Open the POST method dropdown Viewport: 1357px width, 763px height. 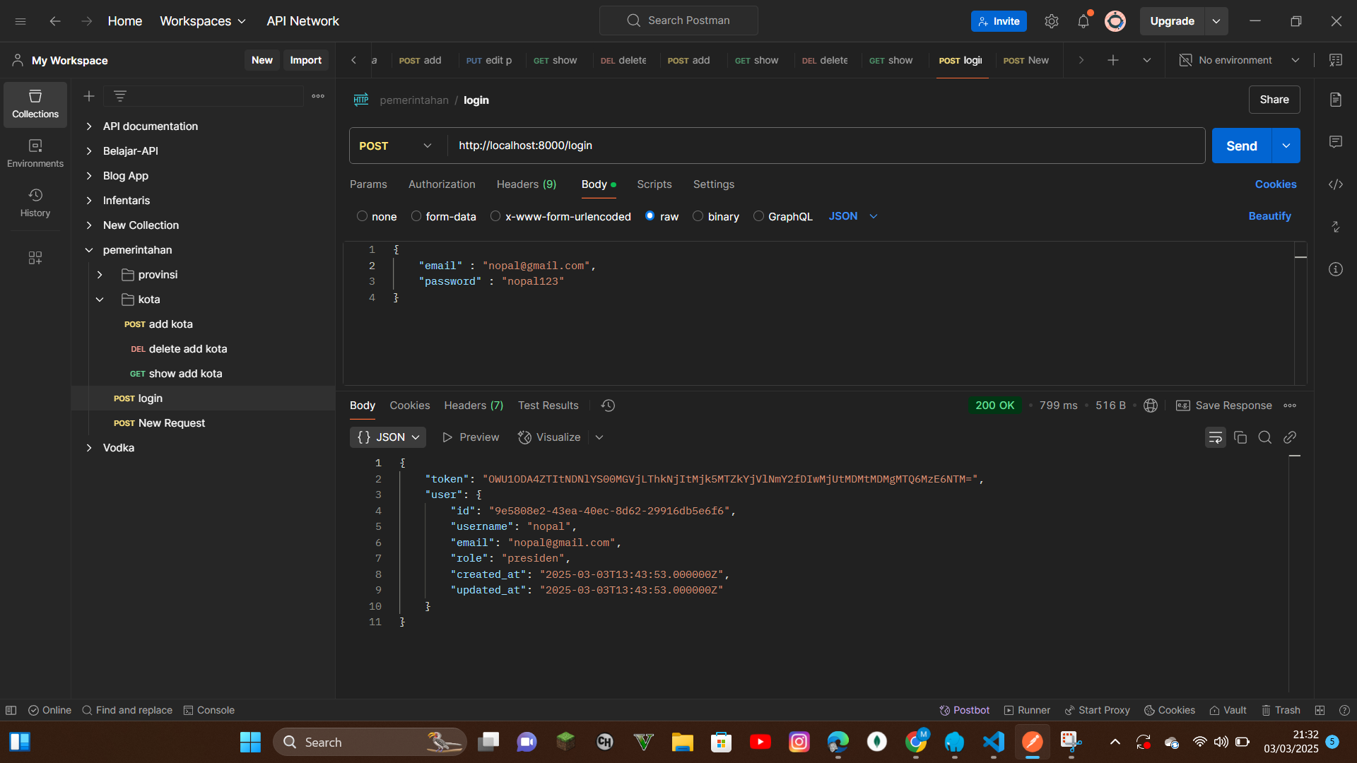click(396, 146)
